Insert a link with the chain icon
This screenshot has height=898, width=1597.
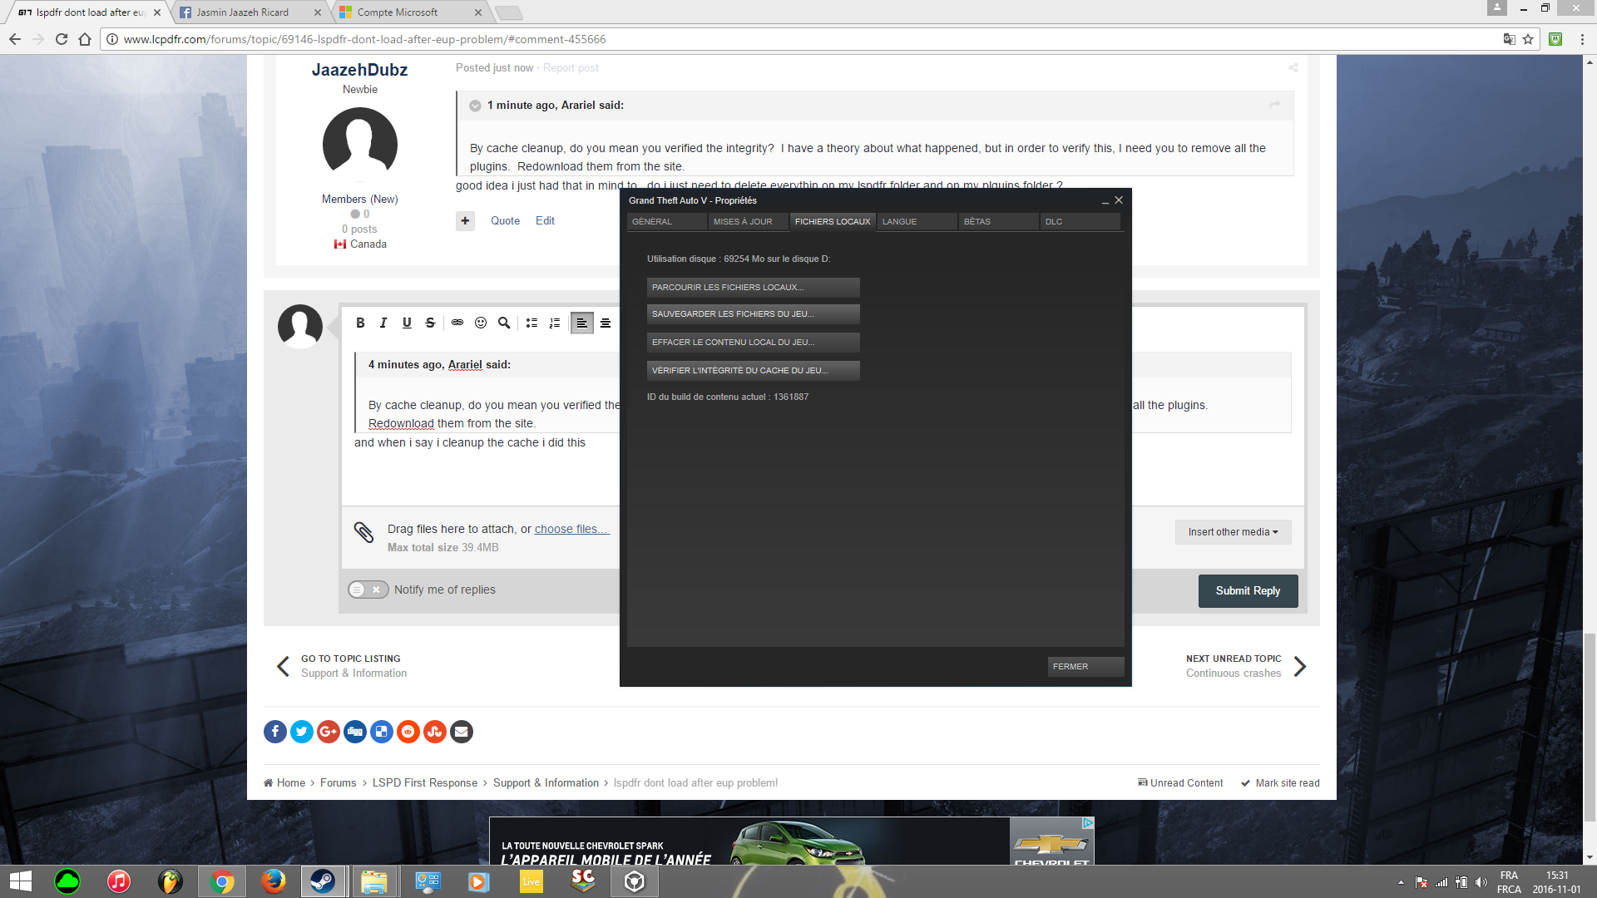pyautogui.click(x=457, y=323)
